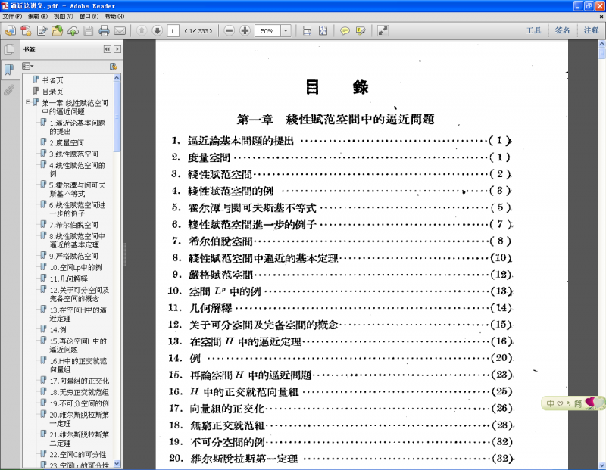Click the 中/简 input method floating bar
This screenshot has height=470, width=606.
(x=573, y=403)
